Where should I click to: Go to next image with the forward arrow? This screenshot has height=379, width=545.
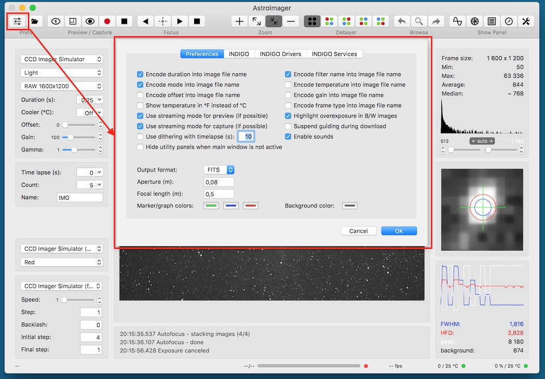pyautogui.click(x=436, y=22)
